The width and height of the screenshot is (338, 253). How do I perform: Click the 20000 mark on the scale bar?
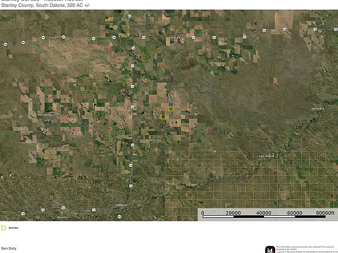[233, 213]
